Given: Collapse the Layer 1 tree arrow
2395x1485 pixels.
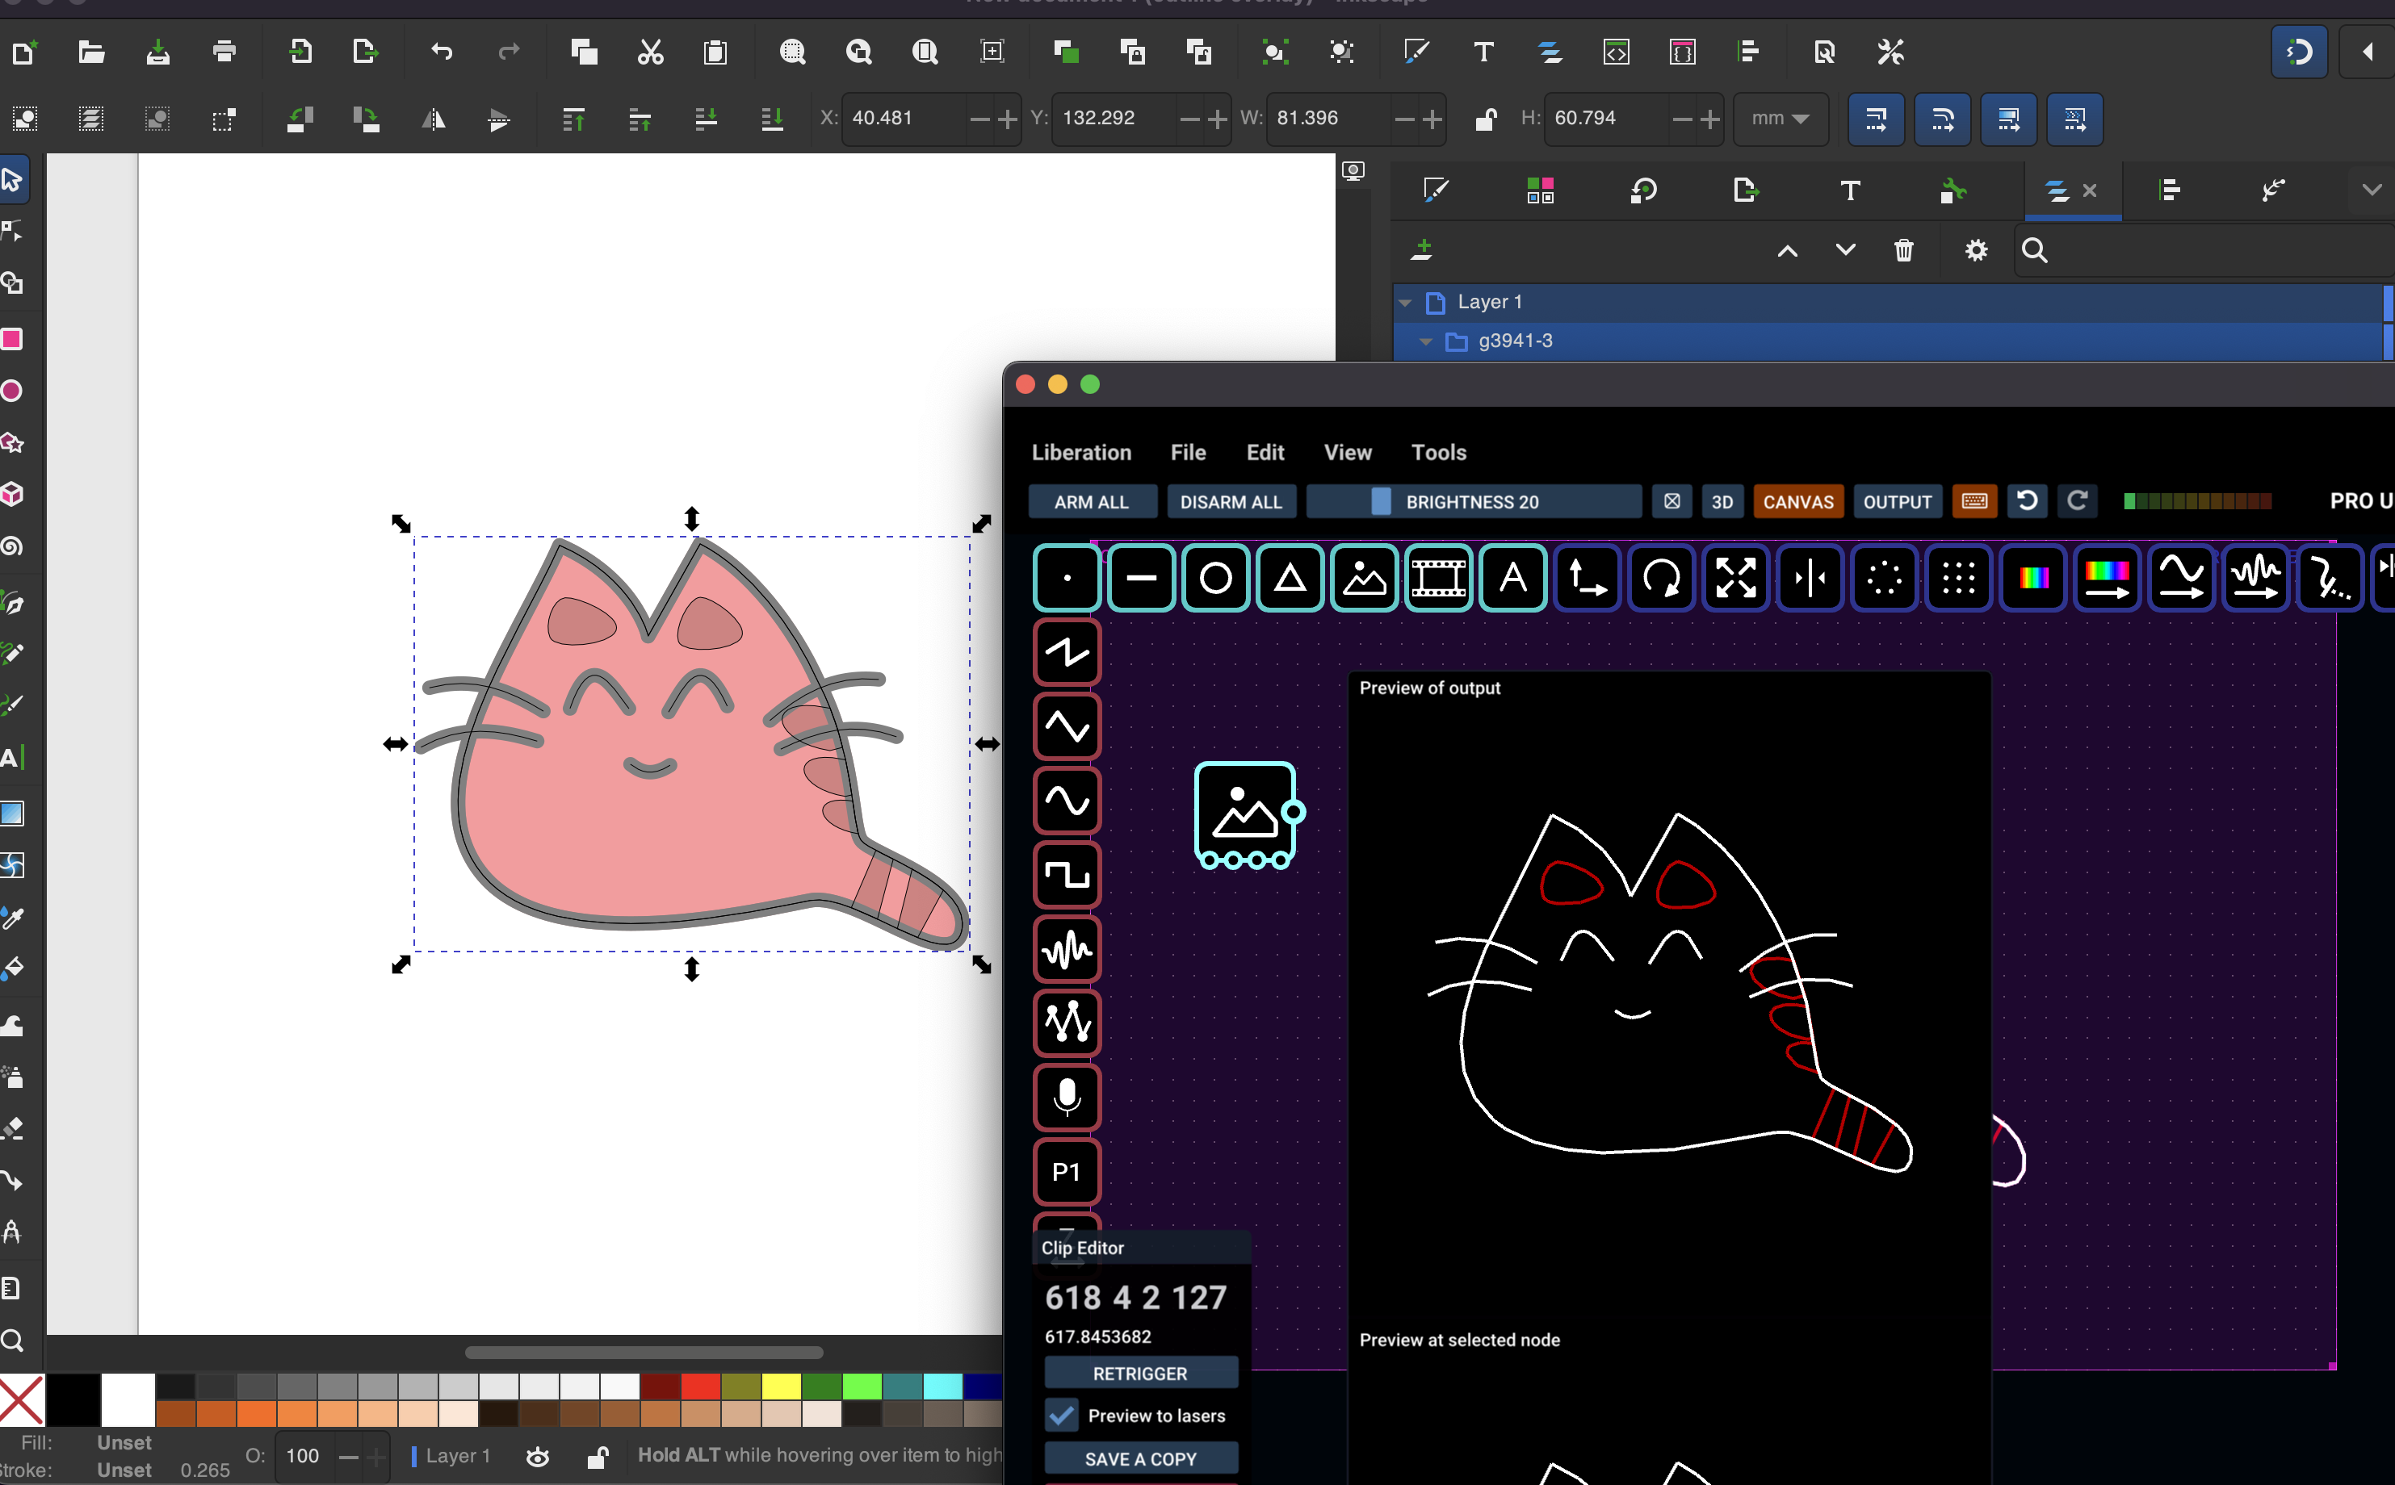Looking at the screenshot, I should pyautogui.click(x=1406, y=303).
